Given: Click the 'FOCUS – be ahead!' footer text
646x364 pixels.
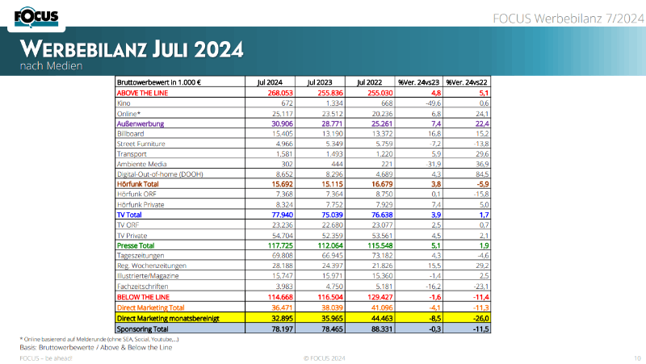Looking at the screenshot, I should click(46, 358).
